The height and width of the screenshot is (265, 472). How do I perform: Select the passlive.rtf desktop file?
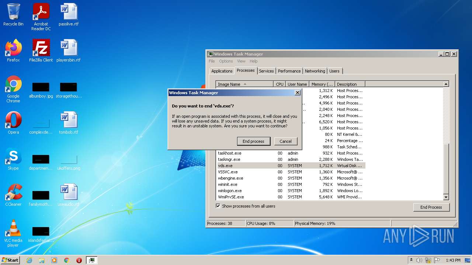click(69, 15)
